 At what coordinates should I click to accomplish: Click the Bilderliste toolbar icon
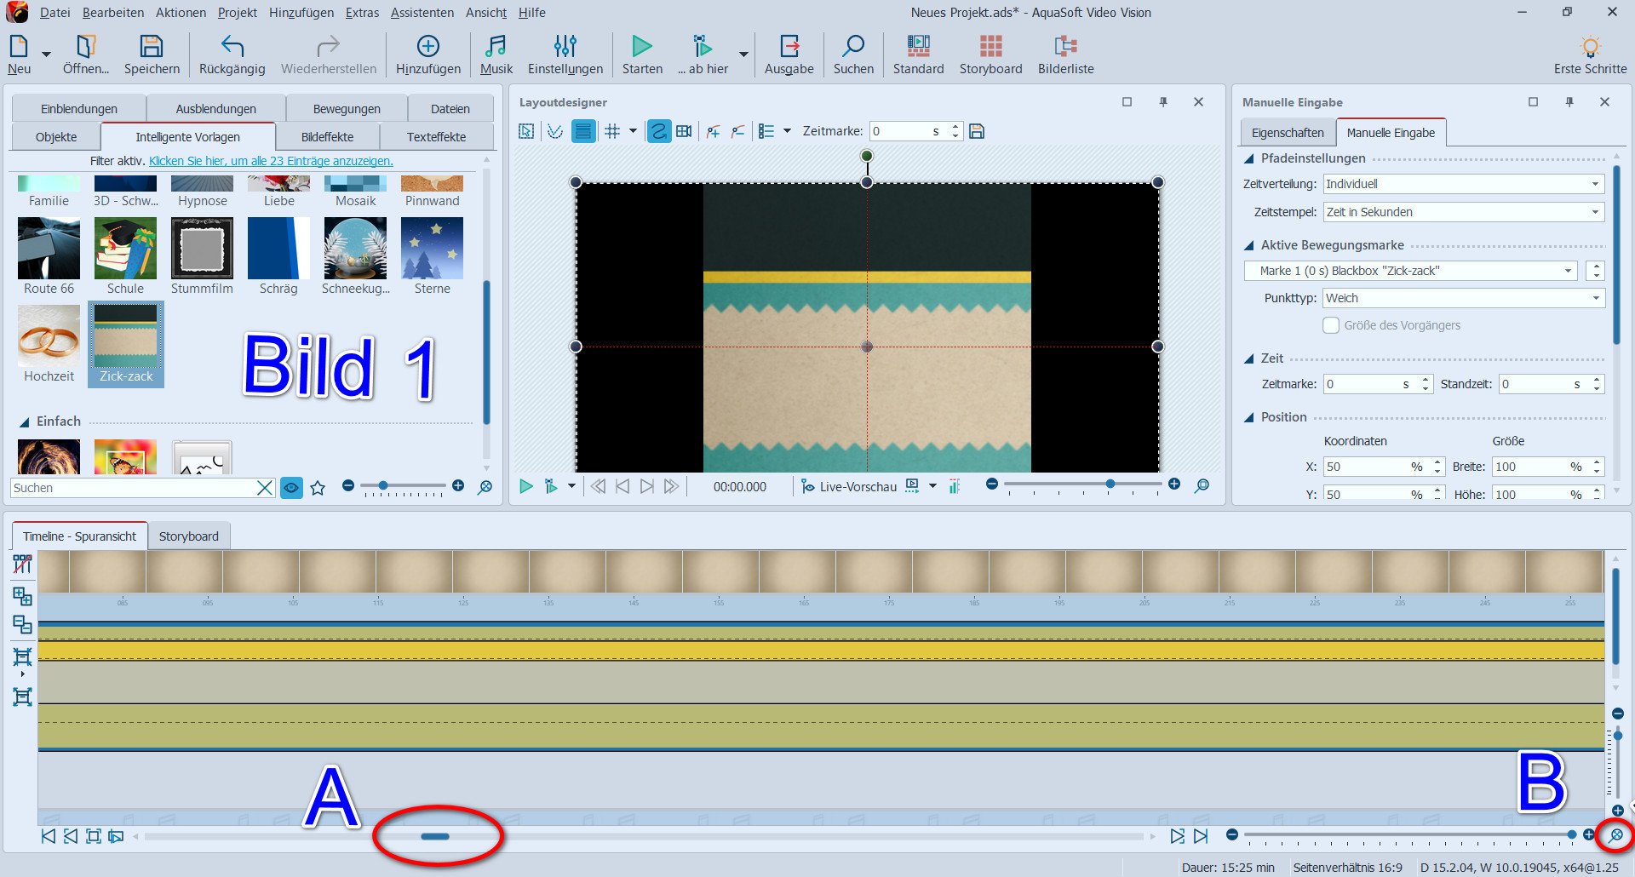coord(1065,47)
